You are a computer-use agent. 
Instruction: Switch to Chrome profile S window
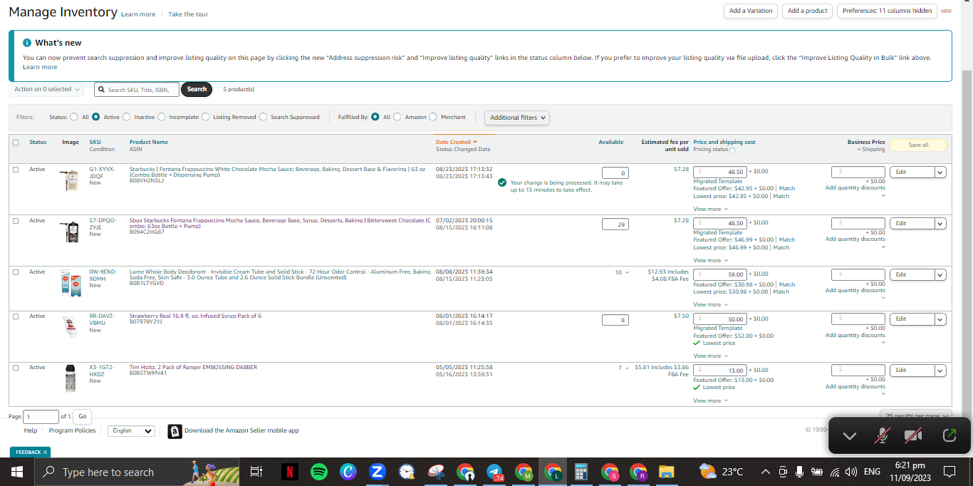point(610,472)
